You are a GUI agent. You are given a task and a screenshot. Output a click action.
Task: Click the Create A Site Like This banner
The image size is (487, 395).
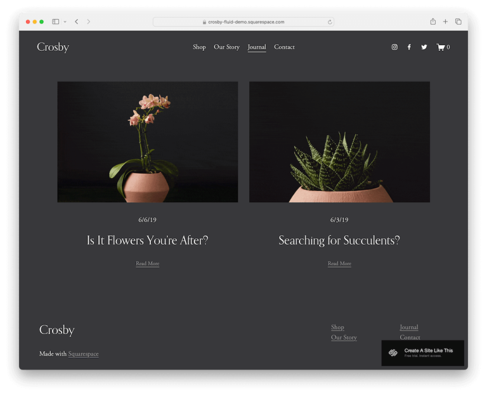pos(422,353)
